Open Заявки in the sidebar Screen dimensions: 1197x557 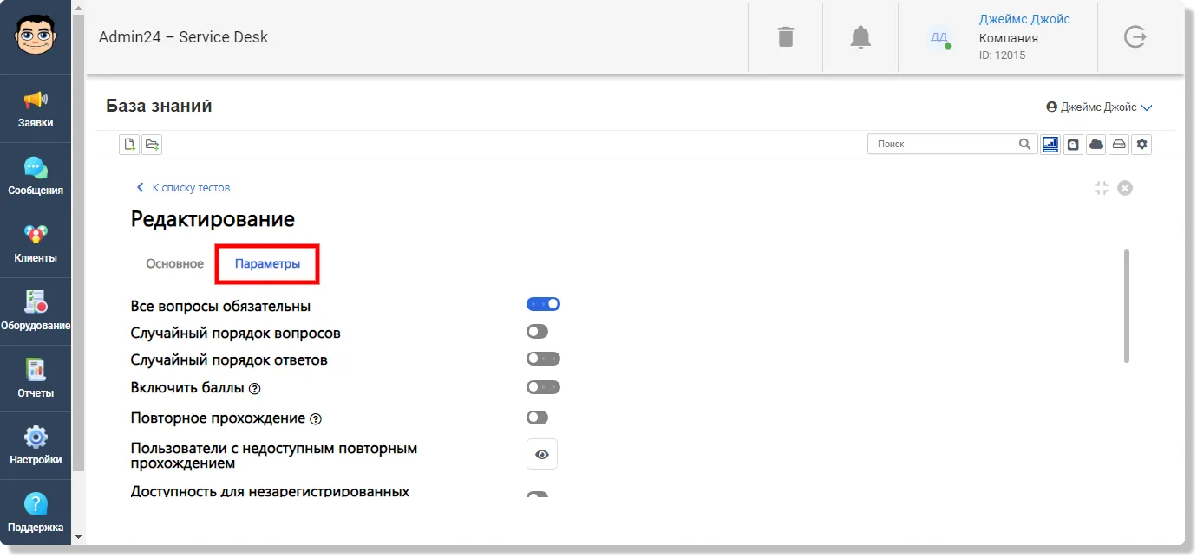[x=36, y=109]
